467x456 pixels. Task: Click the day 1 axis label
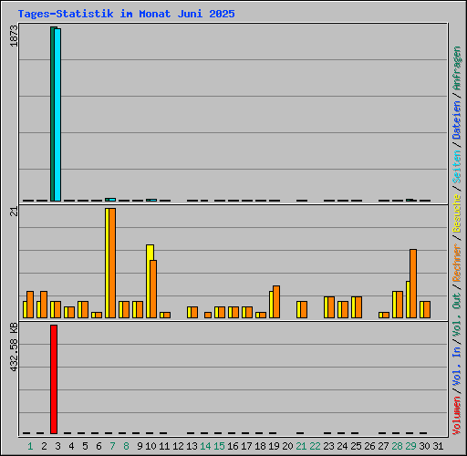click(x=30, y=446)
